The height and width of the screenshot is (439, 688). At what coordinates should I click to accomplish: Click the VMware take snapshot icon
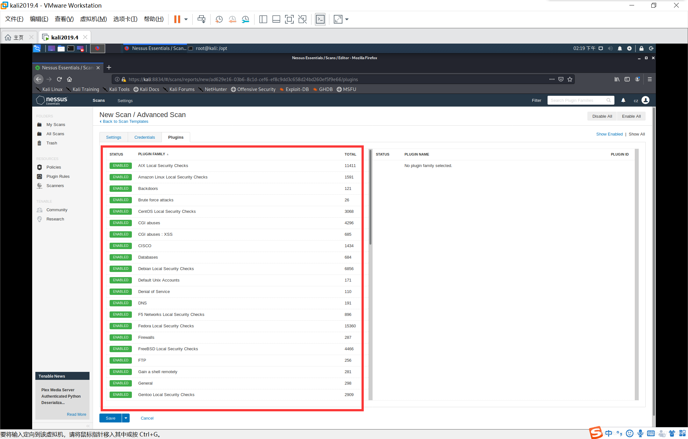(219, 19)
